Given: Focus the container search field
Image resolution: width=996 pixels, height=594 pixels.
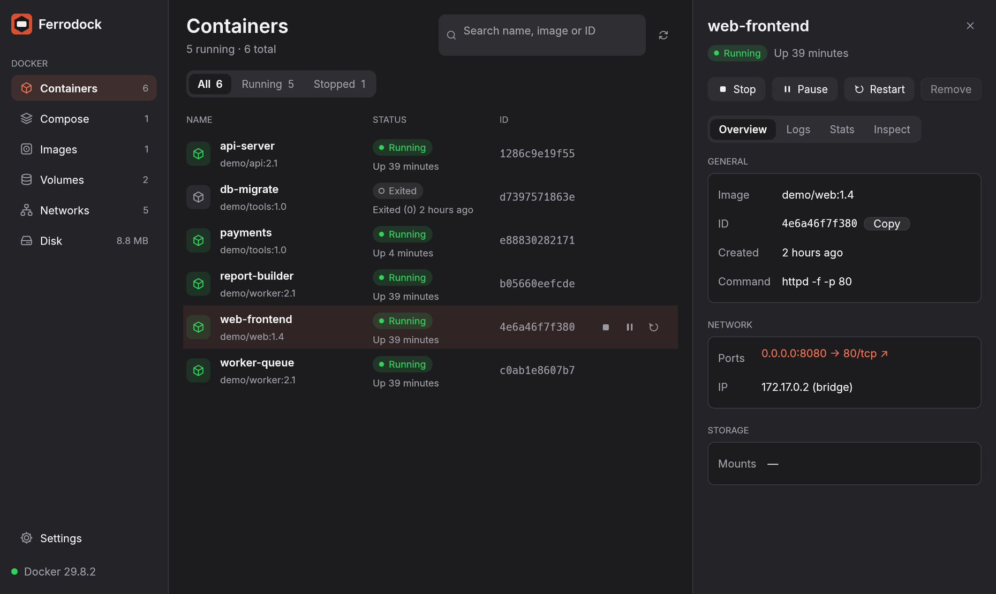Looking at the screenshot, I should [542, 35].
